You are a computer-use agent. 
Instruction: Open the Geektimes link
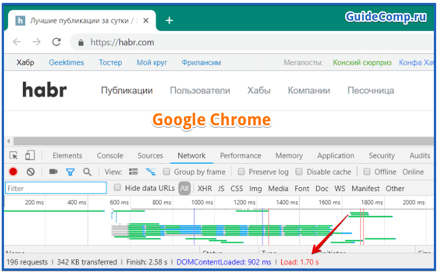66,62
